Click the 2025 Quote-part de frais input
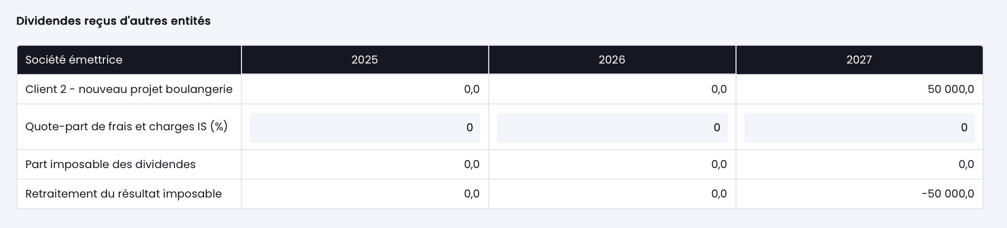The width and height of the screenshot is (1007, 228). tap(365, 128)
